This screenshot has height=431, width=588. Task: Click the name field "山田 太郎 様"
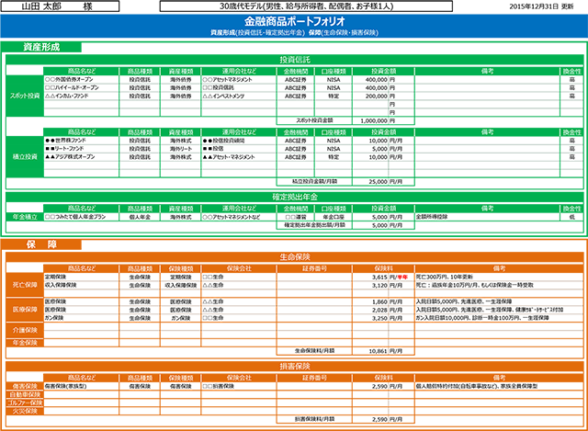(x=60, y=6)
